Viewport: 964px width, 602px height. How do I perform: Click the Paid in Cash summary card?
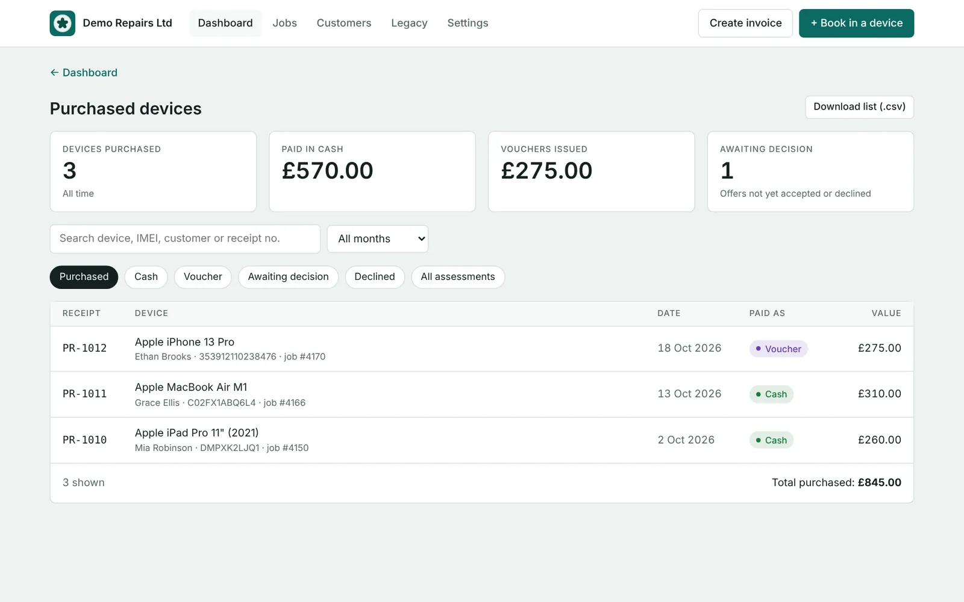372,172
